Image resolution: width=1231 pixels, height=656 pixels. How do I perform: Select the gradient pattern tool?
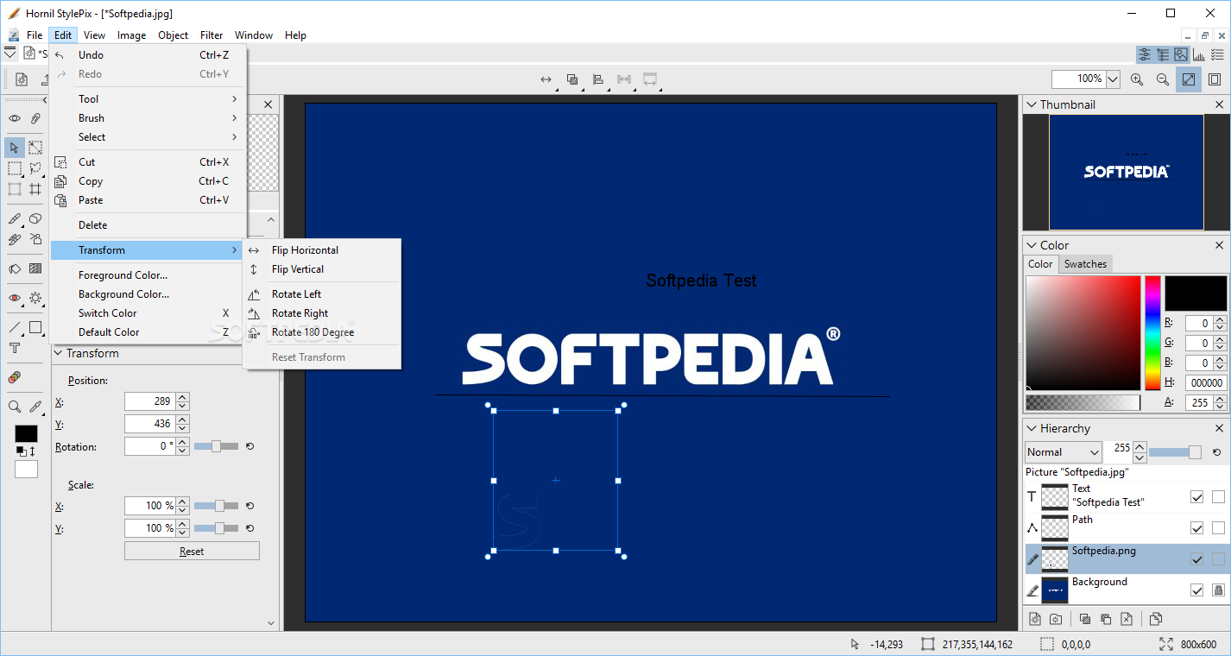tap(35, 268)
